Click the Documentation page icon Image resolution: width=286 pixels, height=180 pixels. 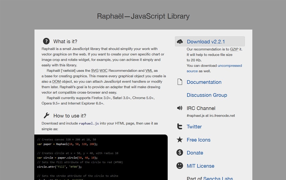click(180, 82)
